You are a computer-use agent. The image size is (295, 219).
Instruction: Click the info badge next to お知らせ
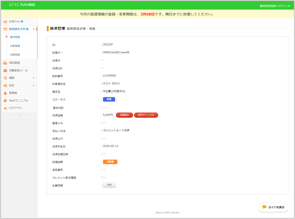[x=22, y=22]
